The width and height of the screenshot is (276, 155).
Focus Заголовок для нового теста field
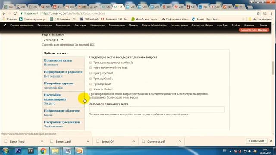(157, 109)
